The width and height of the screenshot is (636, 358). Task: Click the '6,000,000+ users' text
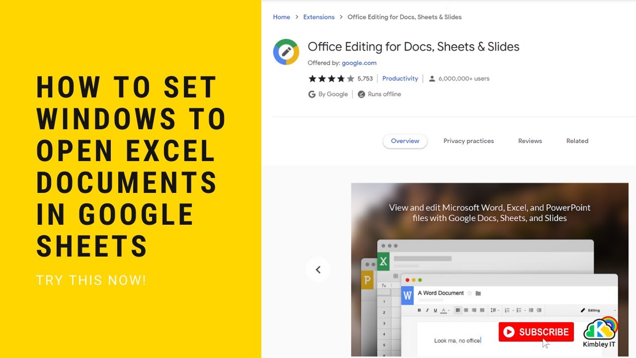pos(464,79)
